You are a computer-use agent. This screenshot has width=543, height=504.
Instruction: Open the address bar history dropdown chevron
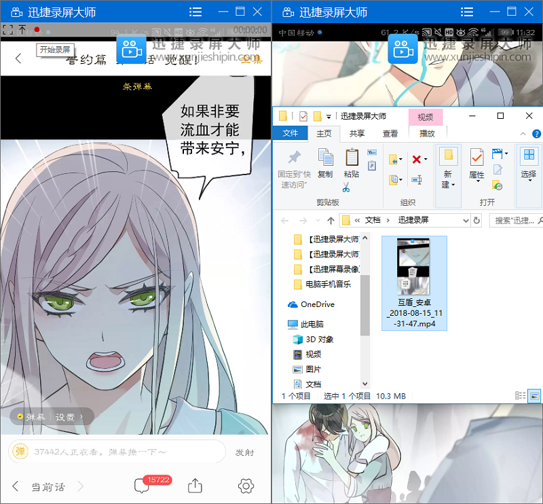coord(466,221)
